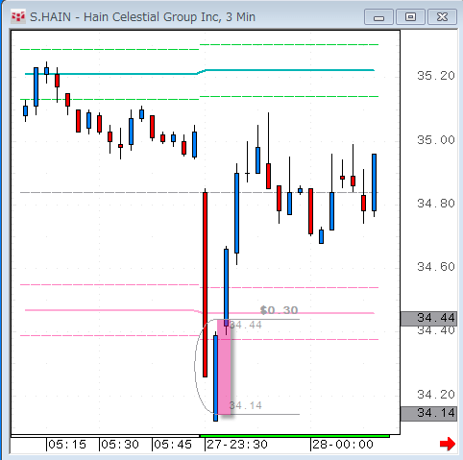
Task: Click the 35.20 price axis label
Action: (436, 76)
